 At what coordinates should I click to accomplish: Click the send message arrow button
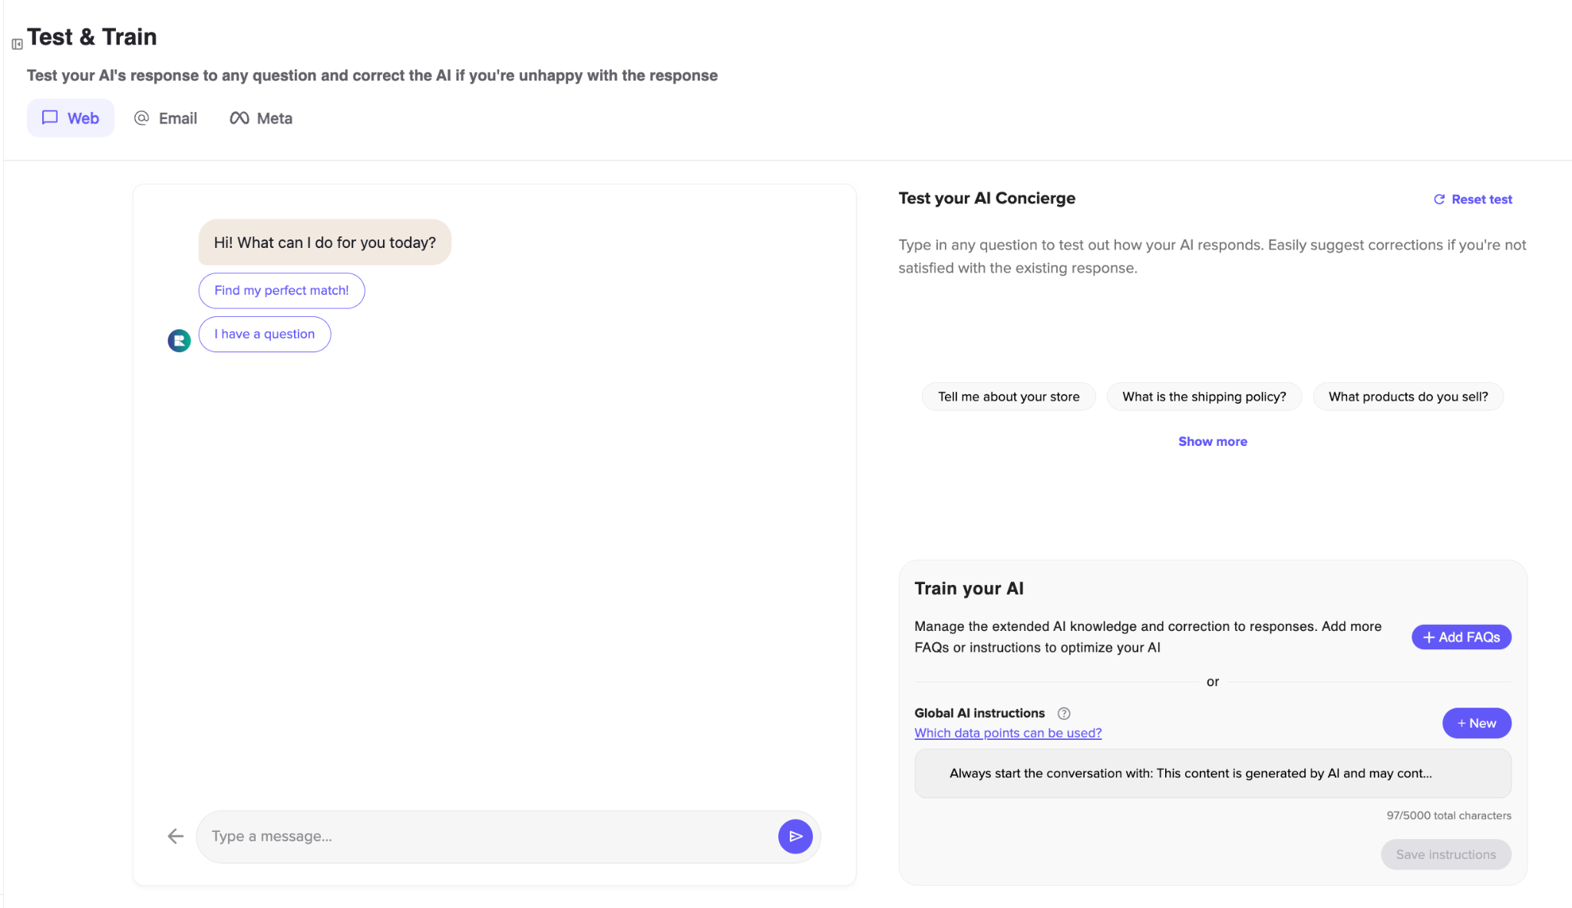point(795,837)
